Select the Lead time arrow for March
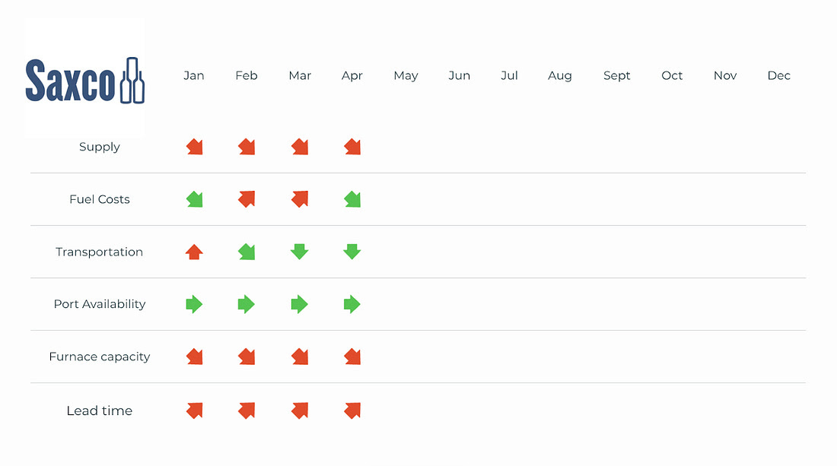 point(300,411)
